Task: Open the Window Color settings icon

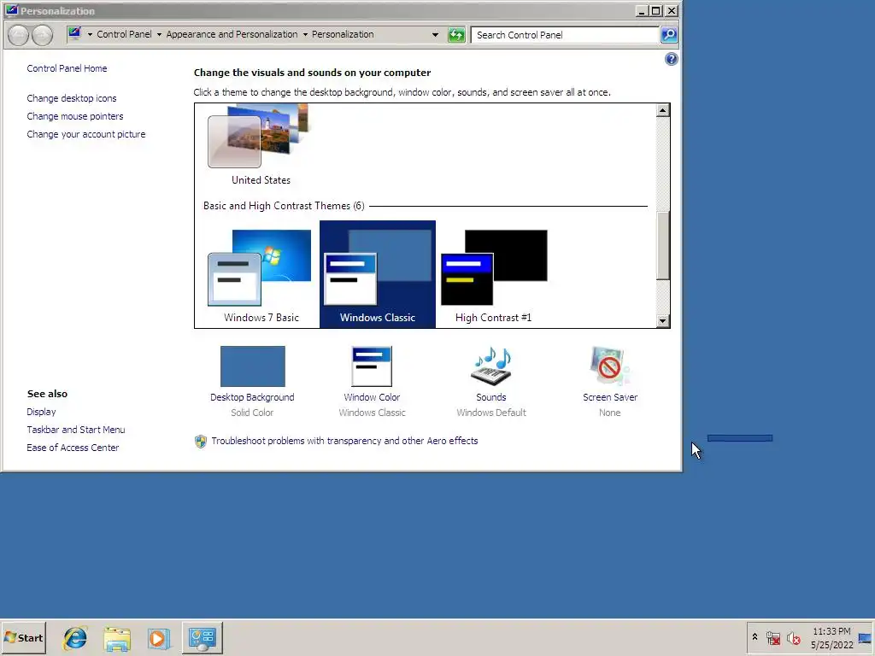Action: [x=372, y=366]
